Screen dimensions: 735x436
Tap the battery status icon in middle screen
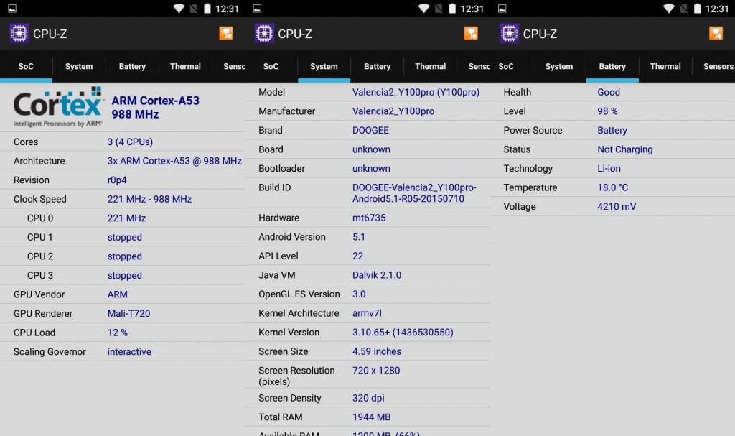point(452,9)
